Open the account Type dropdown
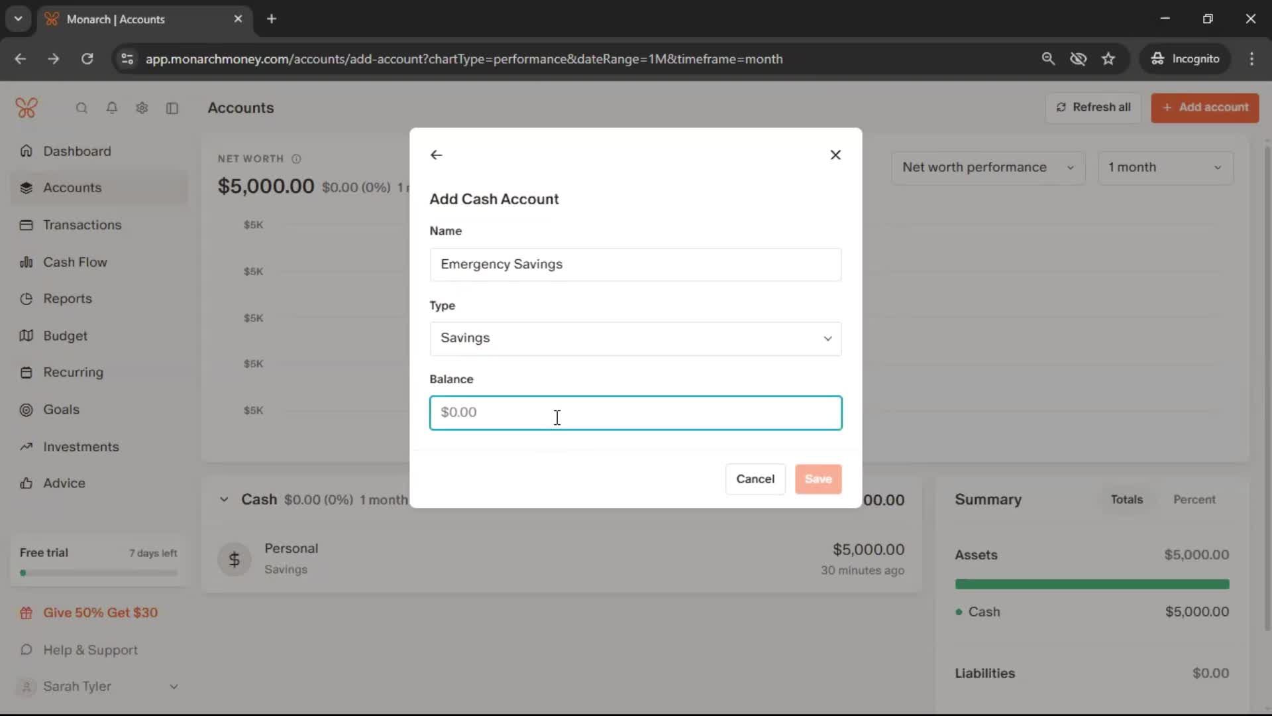This screenshot has height=716, width=1272. (x=635, y=339)
